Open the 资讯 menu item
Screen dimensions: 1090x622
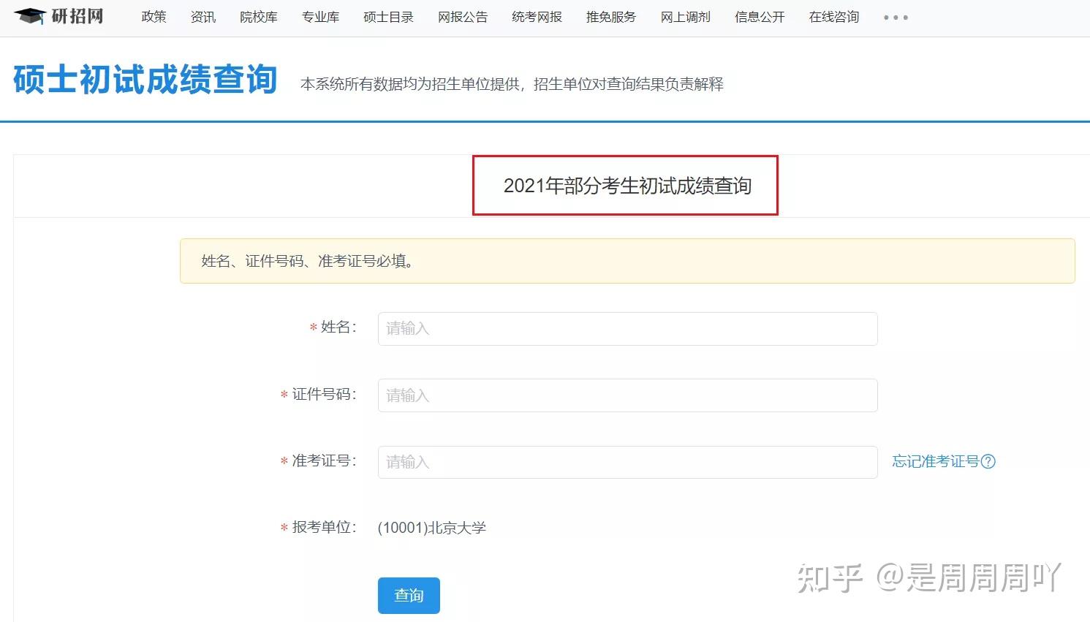coord(203,17)
